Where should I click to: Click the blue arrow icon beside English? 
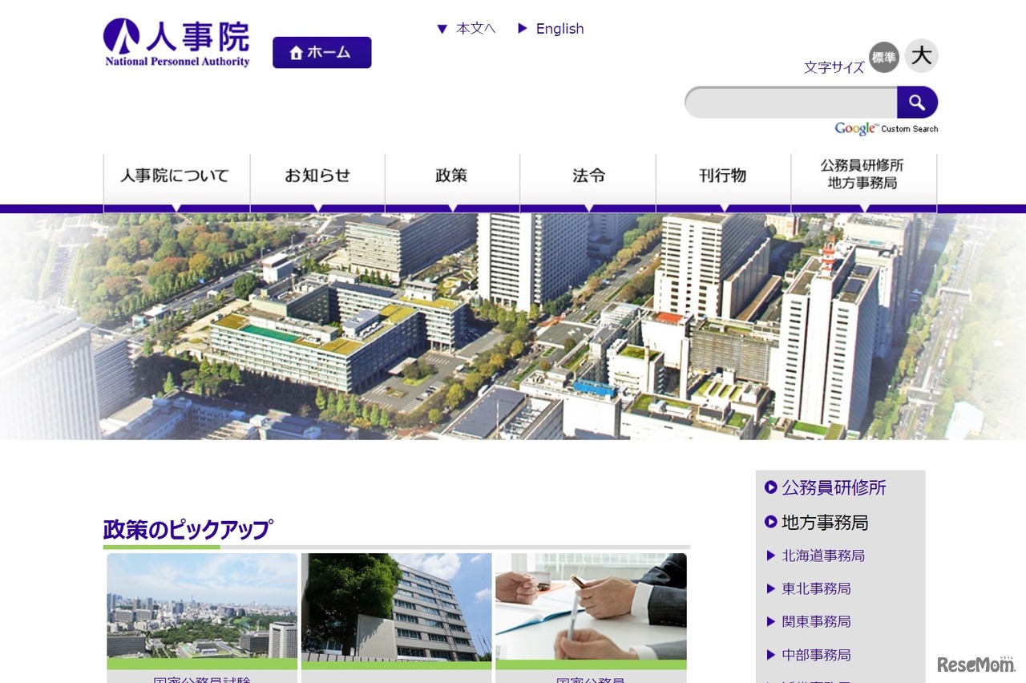click(523, 28)
